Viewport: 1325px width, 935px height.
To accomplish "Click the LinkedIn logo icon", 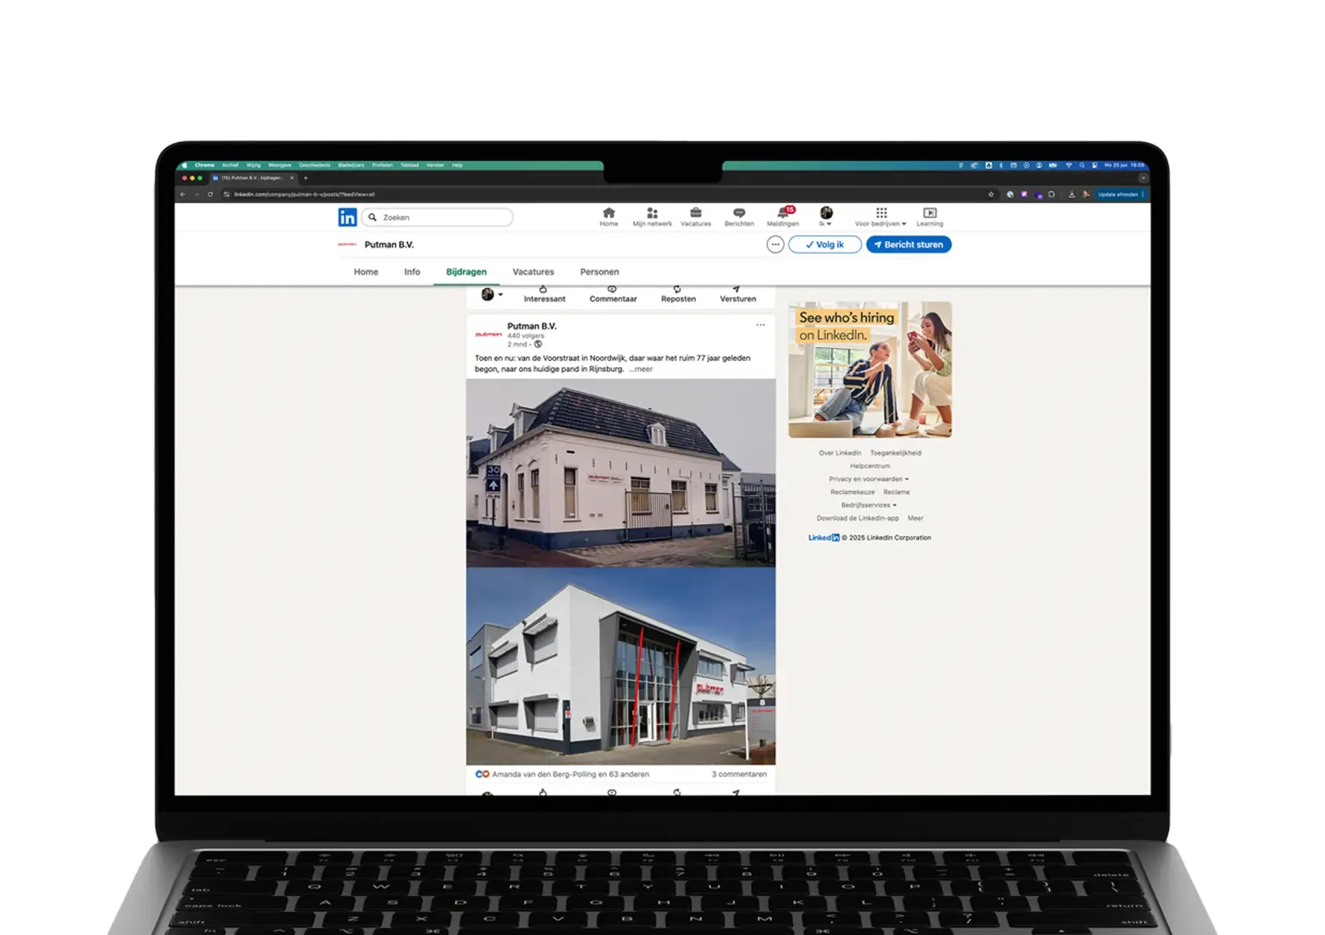I will 347,217.
